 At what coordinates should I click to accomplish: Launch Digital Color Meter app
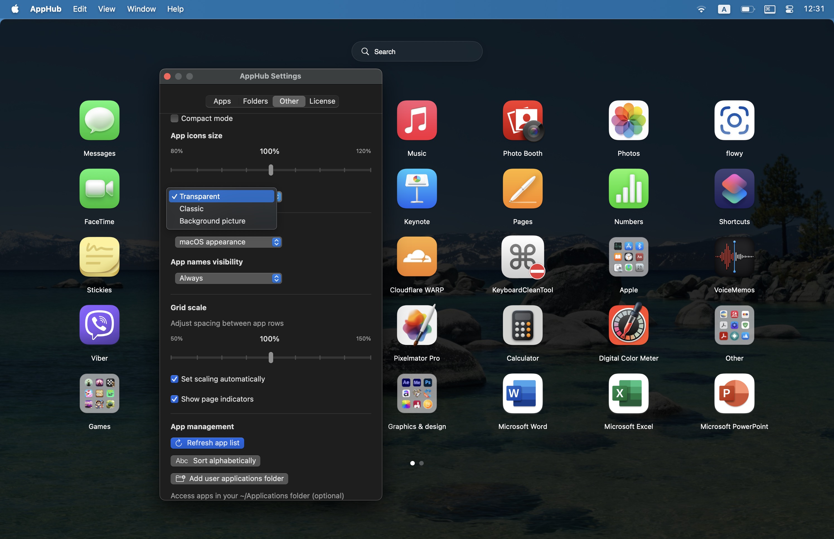pyautogui.click(x=628, y=325)
